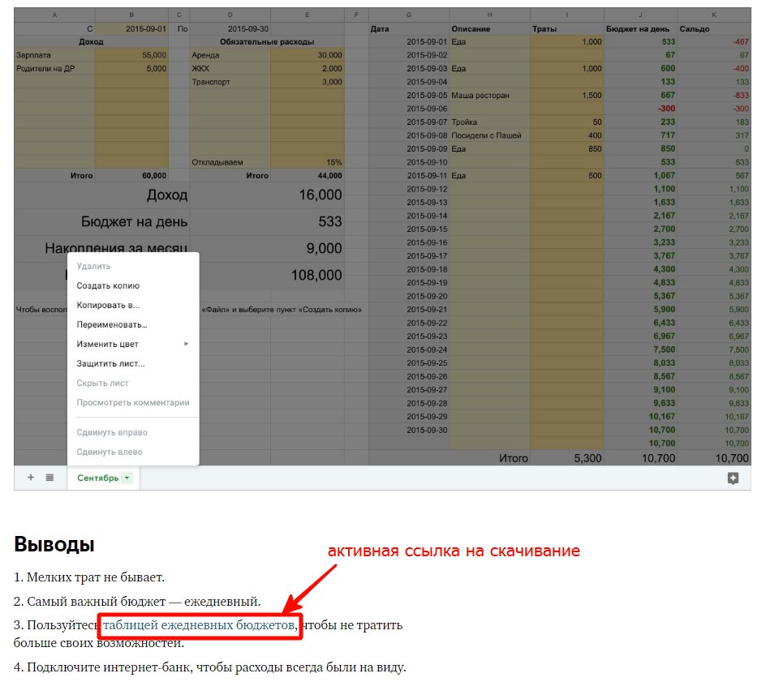The image size is (766, 699).
Task: Click the Зарплата amount cell 55,000
Action: [131, 55]
